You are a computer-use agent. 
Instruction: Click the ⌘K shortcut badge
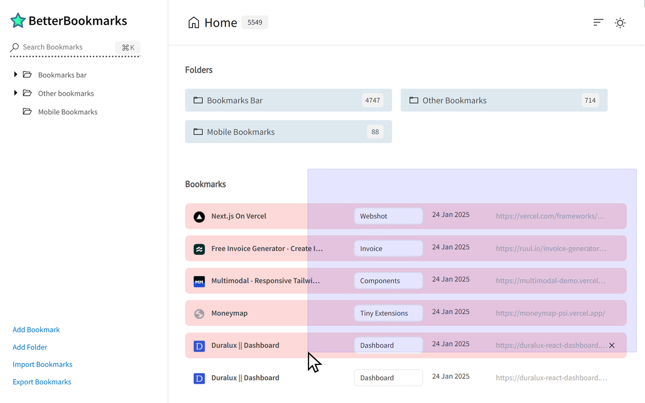click(128, 47)
